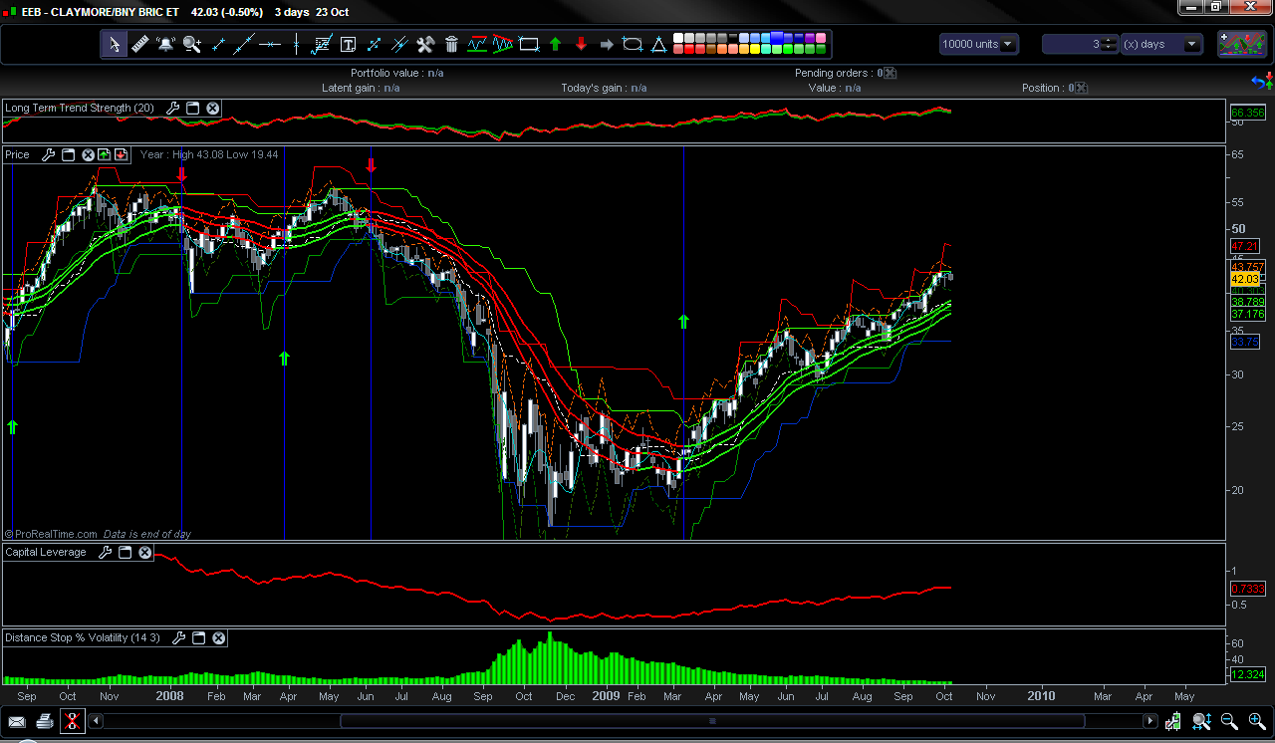Place a green up arrow marker
Image resolution: width=1275 pixels, height=743 pixels.
(x=555, y=44)
